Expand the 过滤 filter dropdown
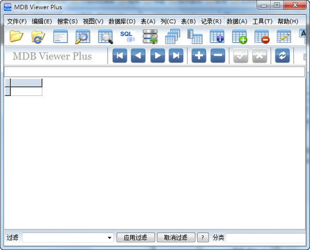This screenshot has width=310, height=250. click(110, 238)
